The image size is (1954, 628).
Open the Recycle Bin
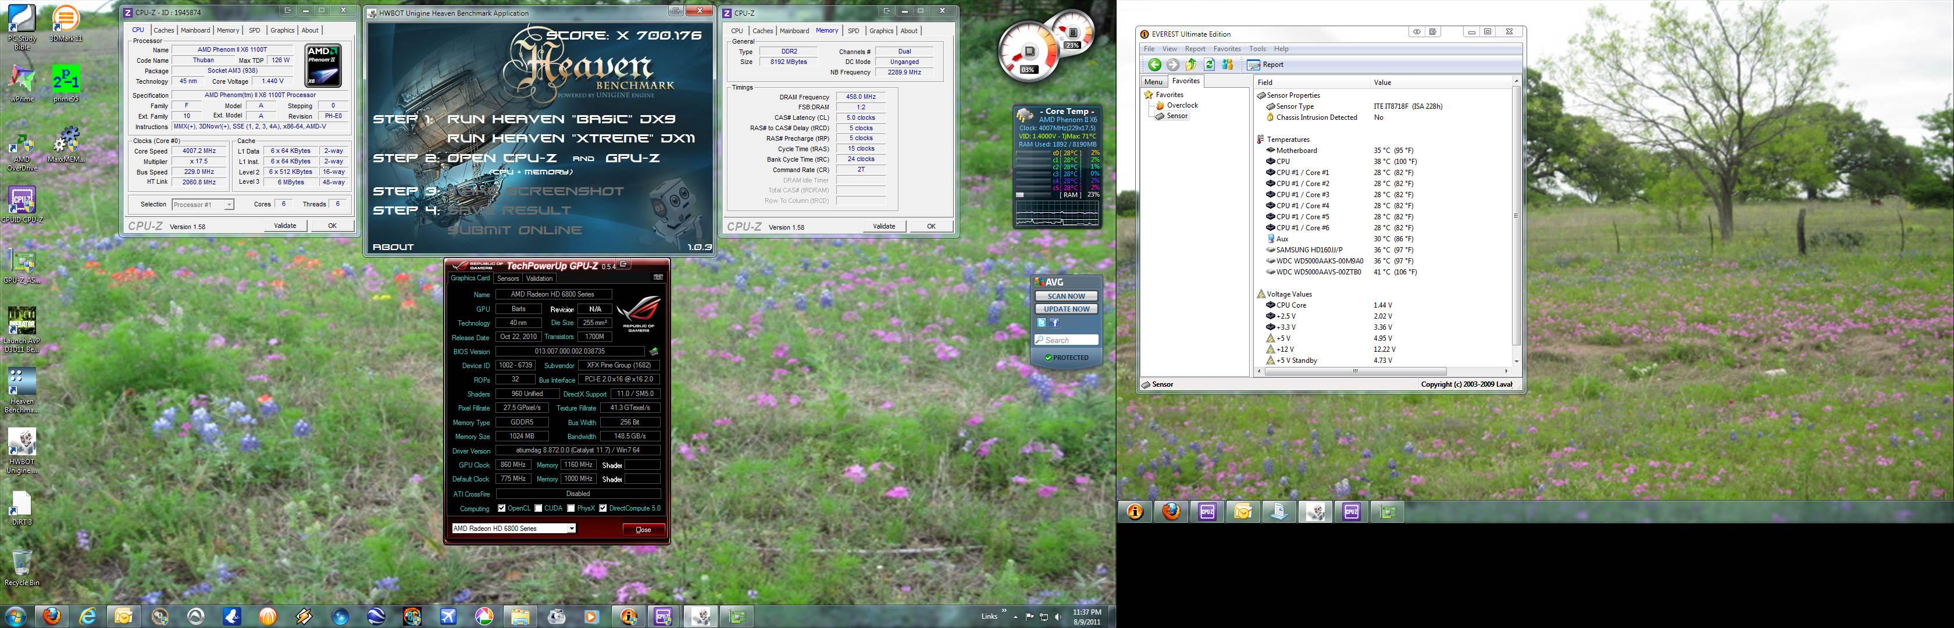click(22, 568)
